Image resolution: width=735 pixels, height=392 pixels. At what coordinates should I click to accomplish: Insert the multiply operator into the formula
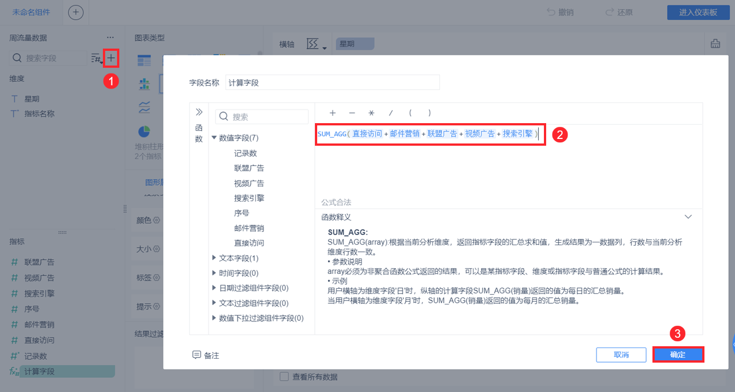pyautogui.click(x=371, y=112)
